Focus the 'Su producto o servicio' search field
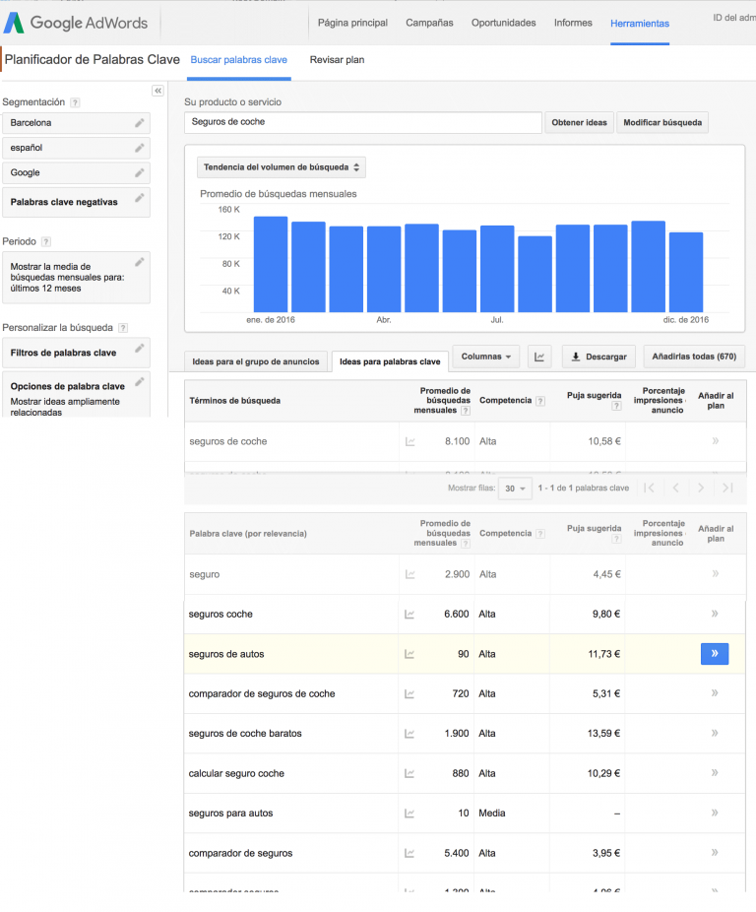Screen dimensions: 756x912 click(x=363, y=122)
